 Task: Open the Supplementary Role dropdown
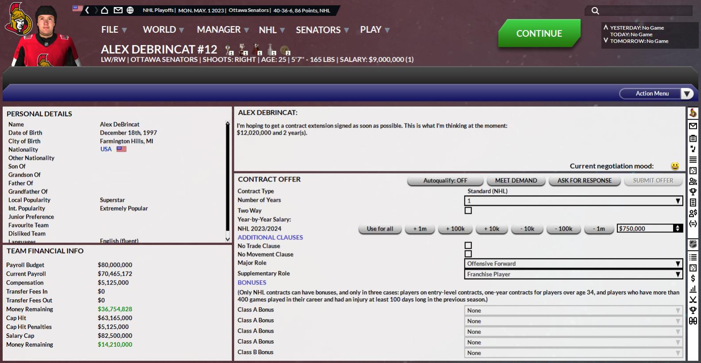coord(573,274)
